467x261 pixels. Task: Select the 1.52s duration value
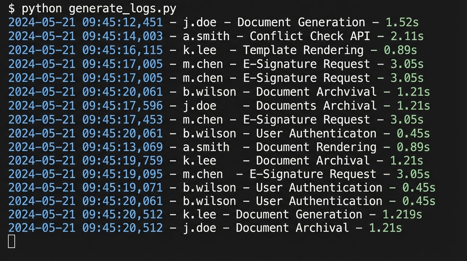click(x=402, y=22)
